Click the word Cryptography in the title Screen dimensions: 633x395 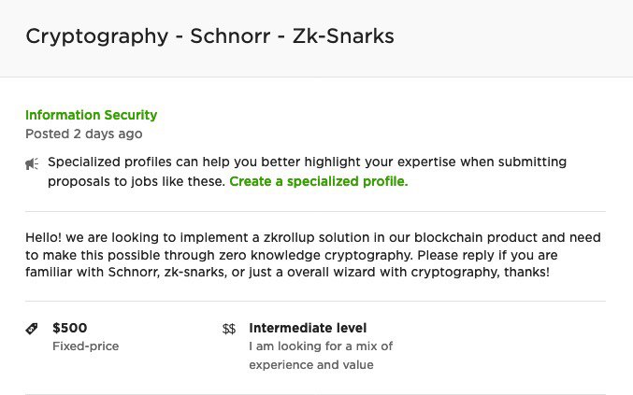pos(97,35)
